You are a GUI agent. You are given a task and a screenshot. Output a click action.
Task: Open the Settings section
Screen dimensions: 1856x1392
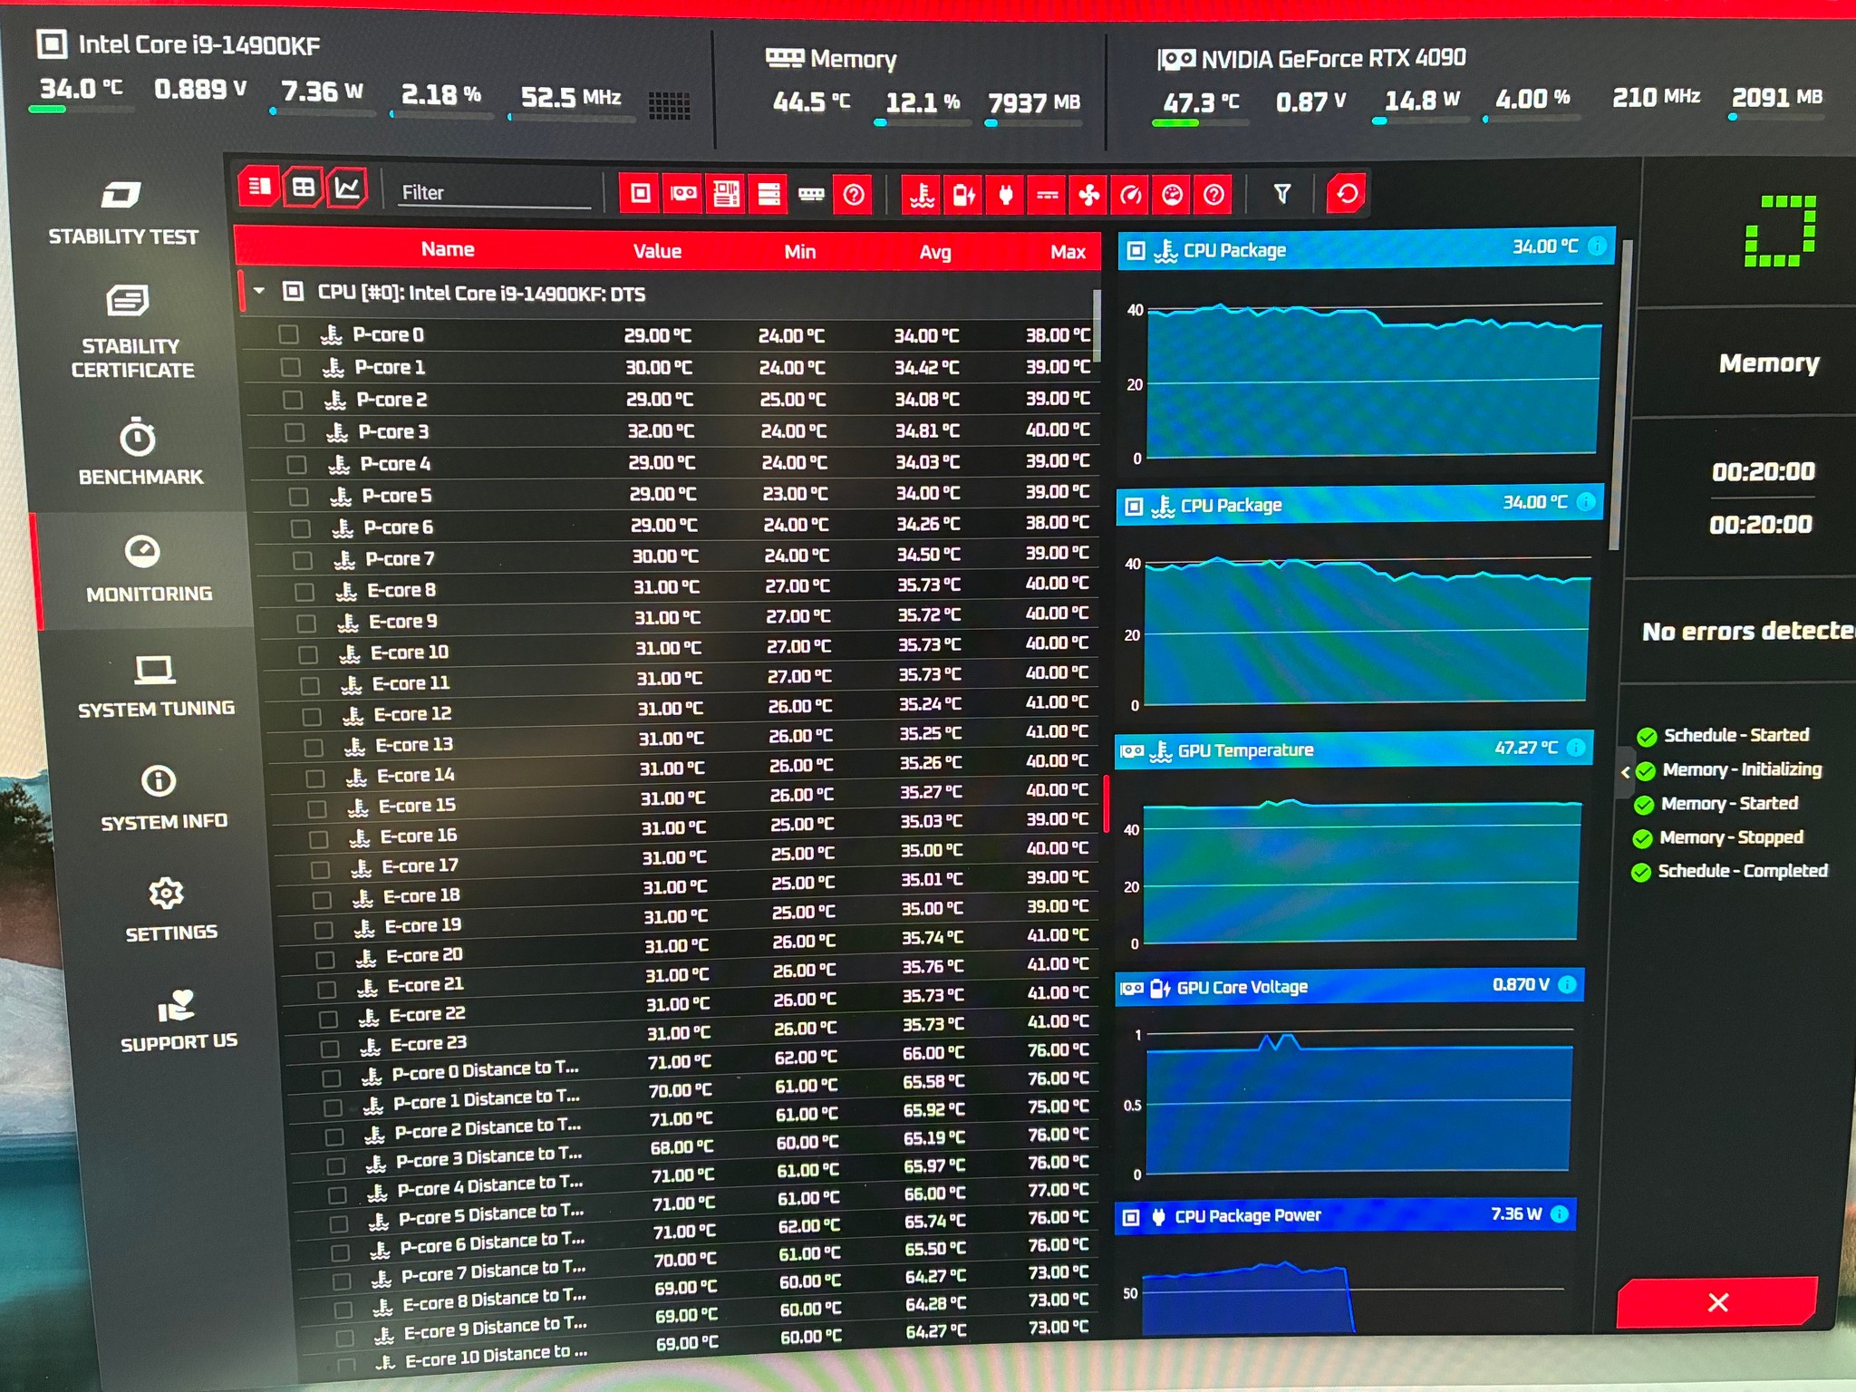tap(169, 909)
